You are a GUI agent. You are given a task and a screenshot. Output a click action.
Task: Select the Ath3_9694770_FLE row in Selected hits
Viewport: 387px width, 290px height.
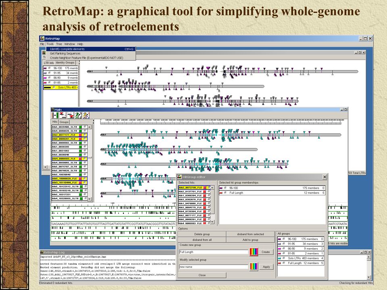point(194,208)
